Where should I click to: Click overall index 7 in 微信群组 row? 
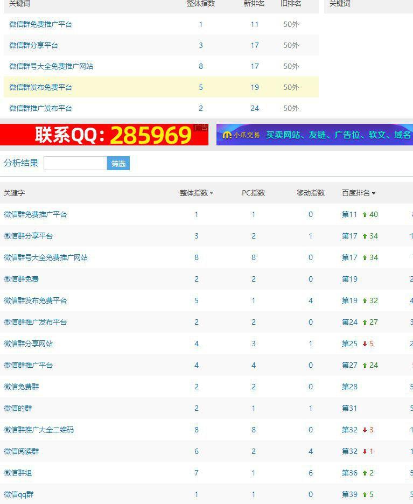point(197,473)
